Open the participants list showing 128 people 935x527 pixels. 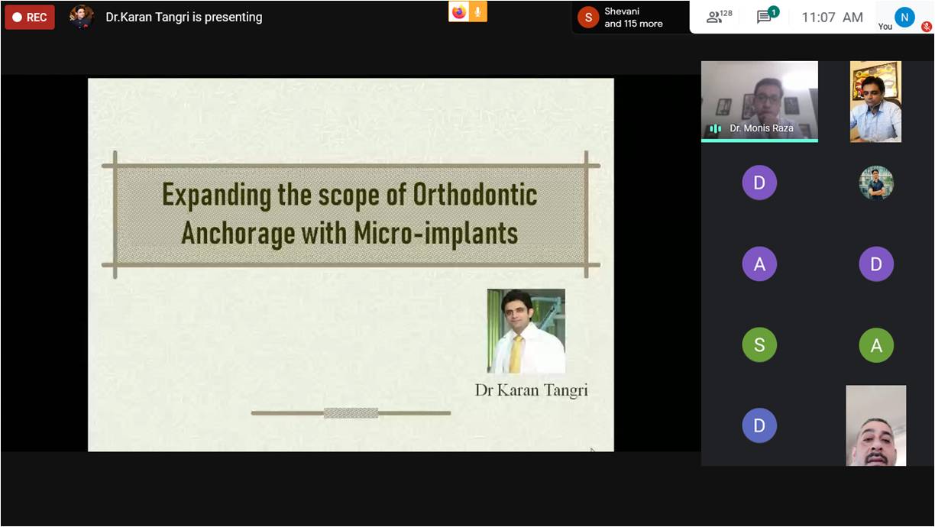719,17
